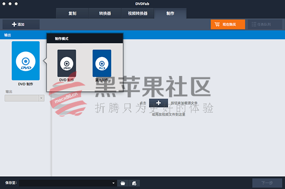The width and height of the screenshot is (285, 189).
Task: Click the large DVD 制作 icon in the sidebar
Action: 26,61
